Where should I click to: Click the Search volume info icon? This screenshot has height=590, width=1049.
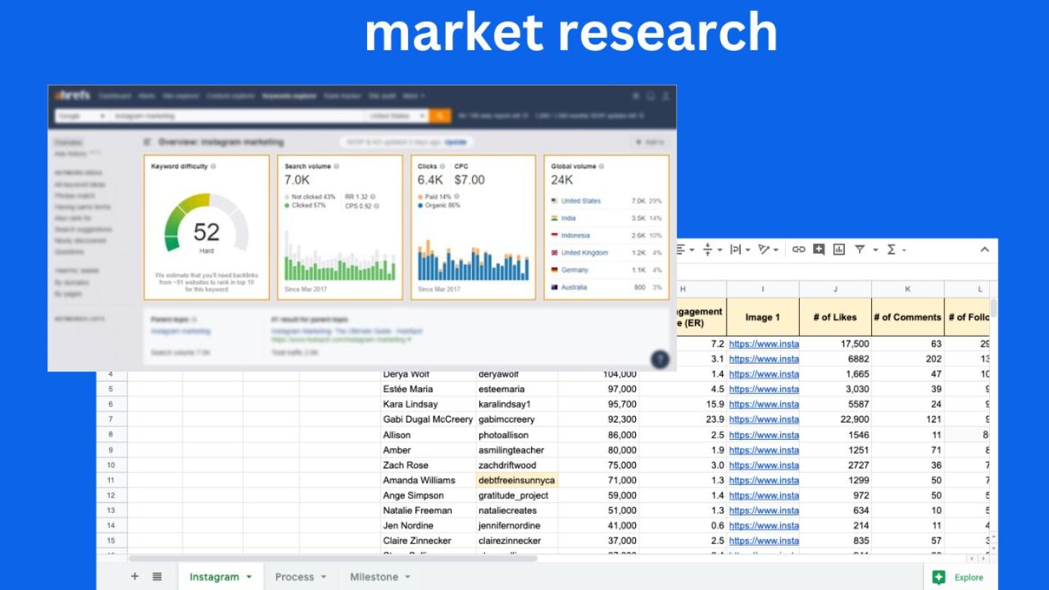[337, 166]
